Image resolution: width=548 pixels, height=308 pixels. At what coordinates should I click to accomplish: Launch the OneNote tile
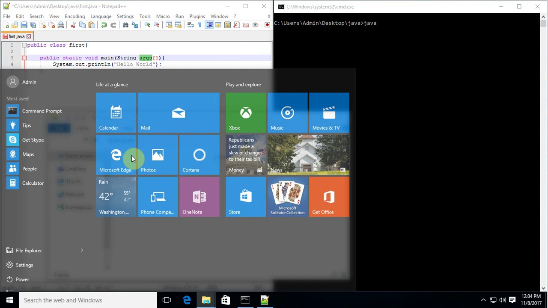click(199, 197)
